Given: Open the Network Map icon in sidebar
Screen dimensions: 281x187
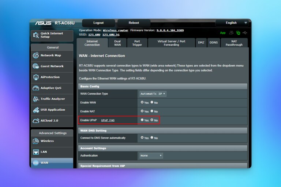Looking at the screenshot, I should pyautogui.click(x=36, y=56).
